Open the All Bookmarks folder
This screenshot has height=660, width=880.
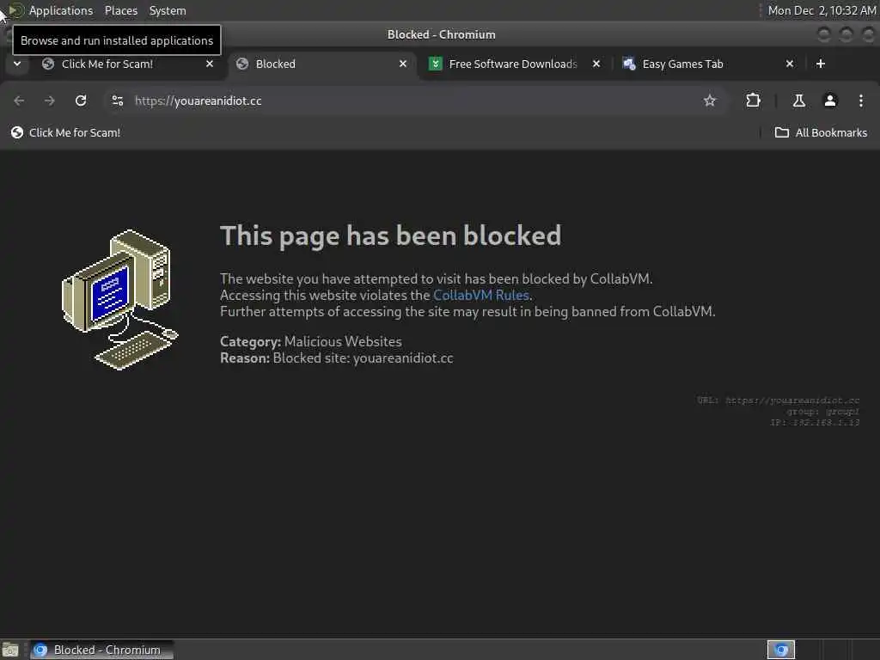click(821, 132)
